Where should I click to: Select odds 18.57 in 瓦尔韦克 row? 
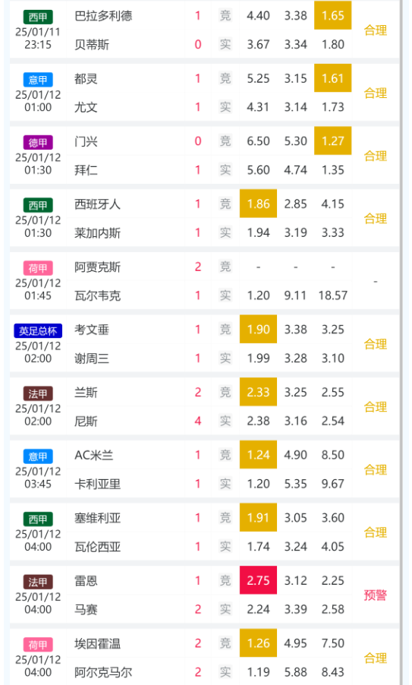[x=332, y=295]
